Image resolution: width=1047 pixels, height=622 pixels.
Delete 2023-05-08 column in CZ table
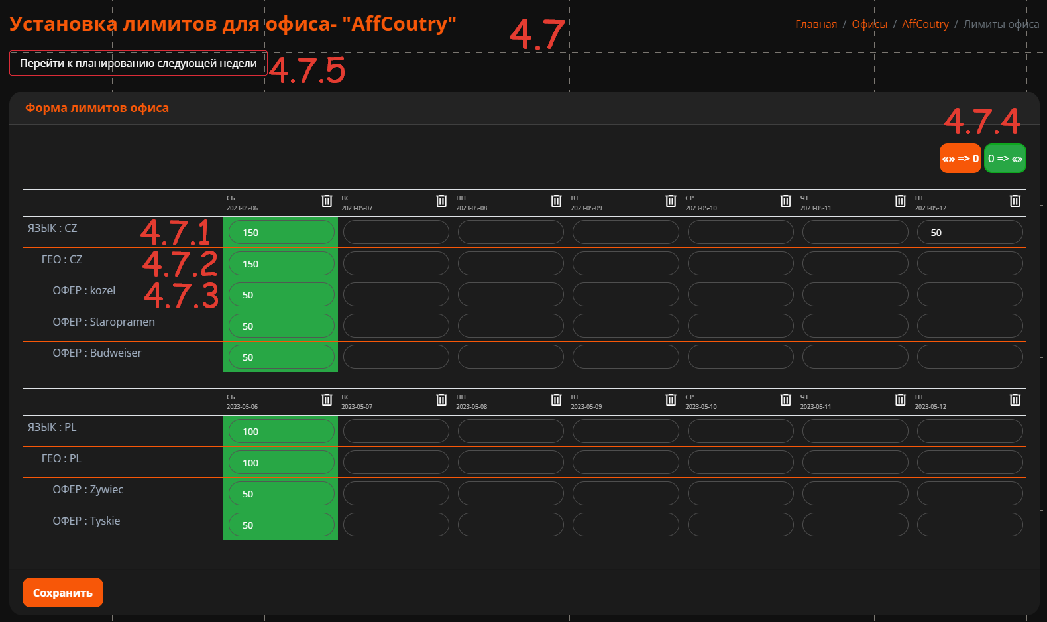pos(556,201)
